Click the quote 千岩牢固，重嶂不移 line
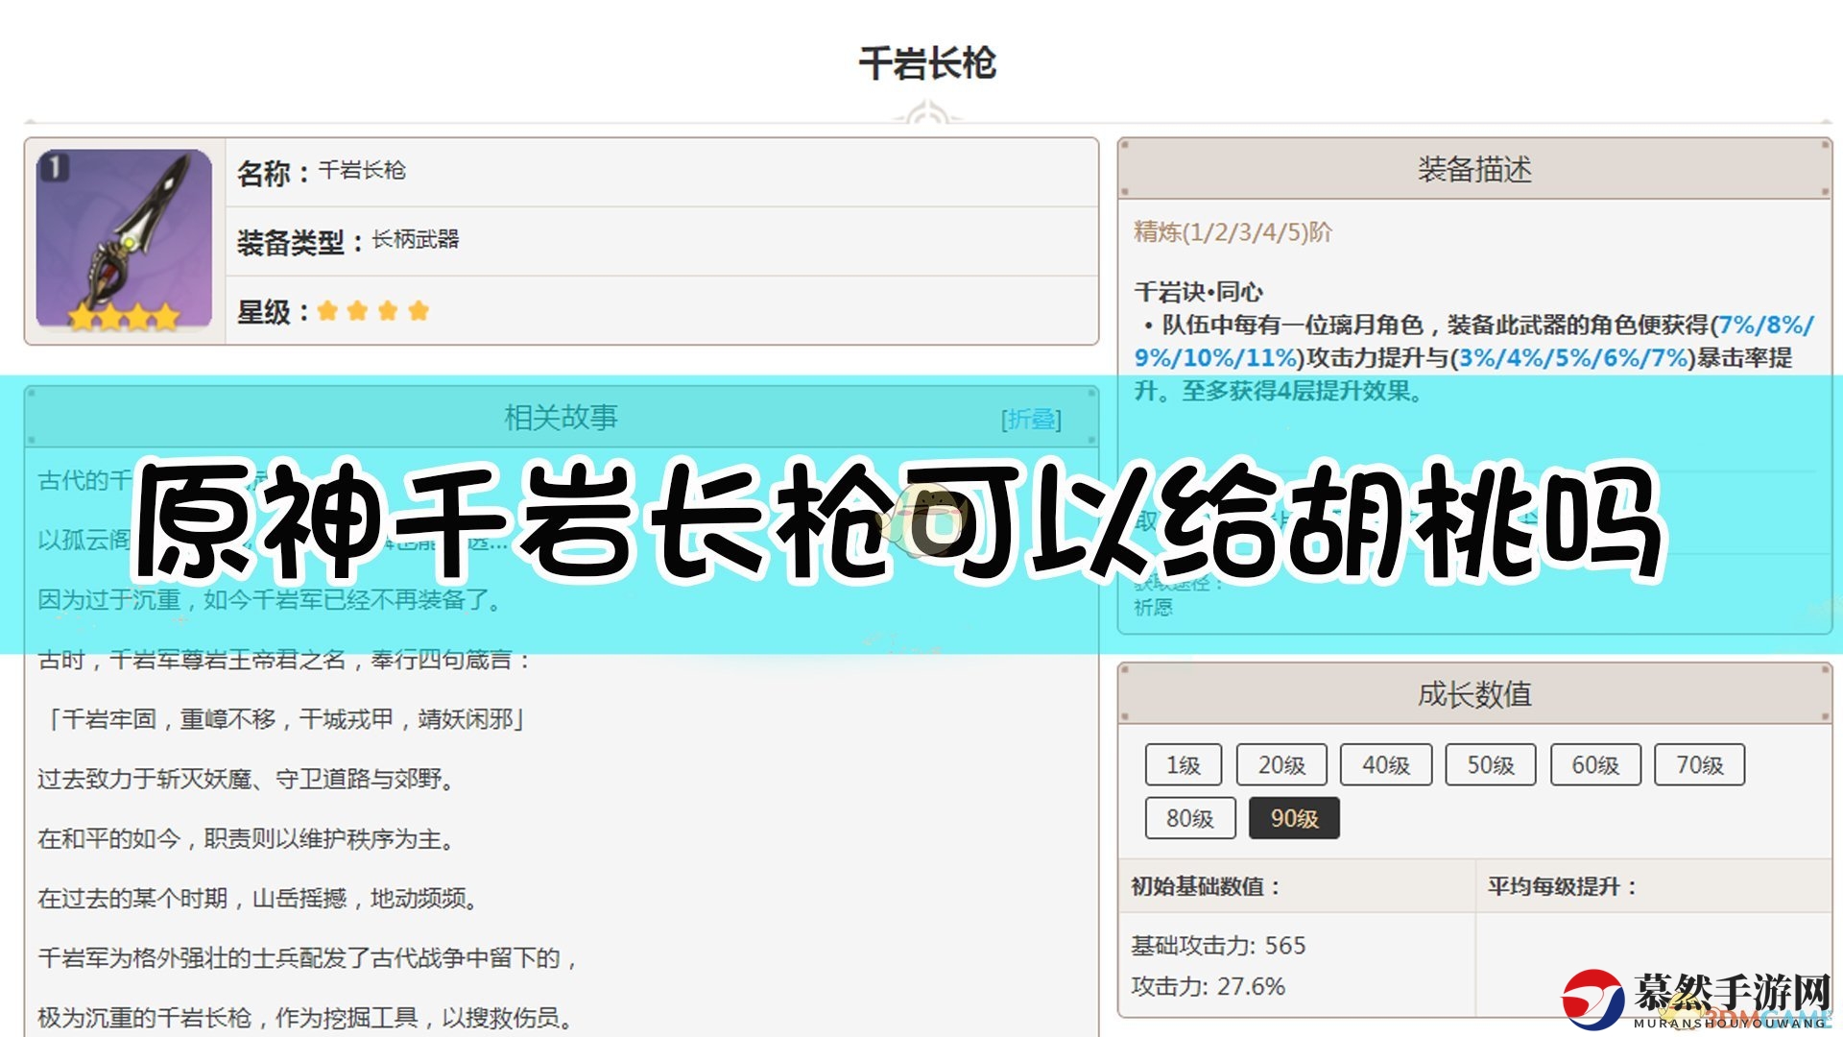 (284, 719)
